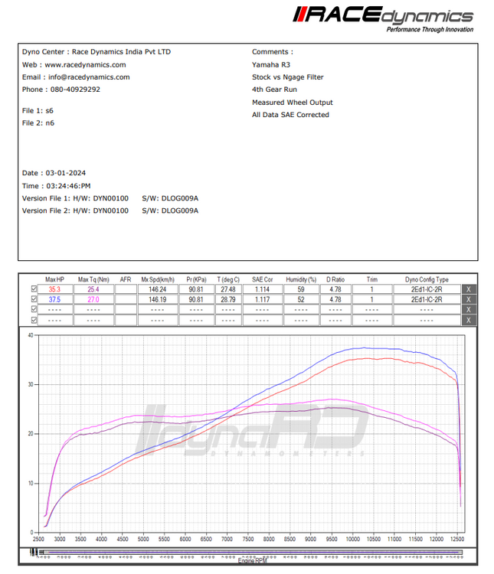The image size is (494, 574).
Task: Select 2Ed1-IC-2R config in the 37.5 HP row
Action: tap(427, 299)
